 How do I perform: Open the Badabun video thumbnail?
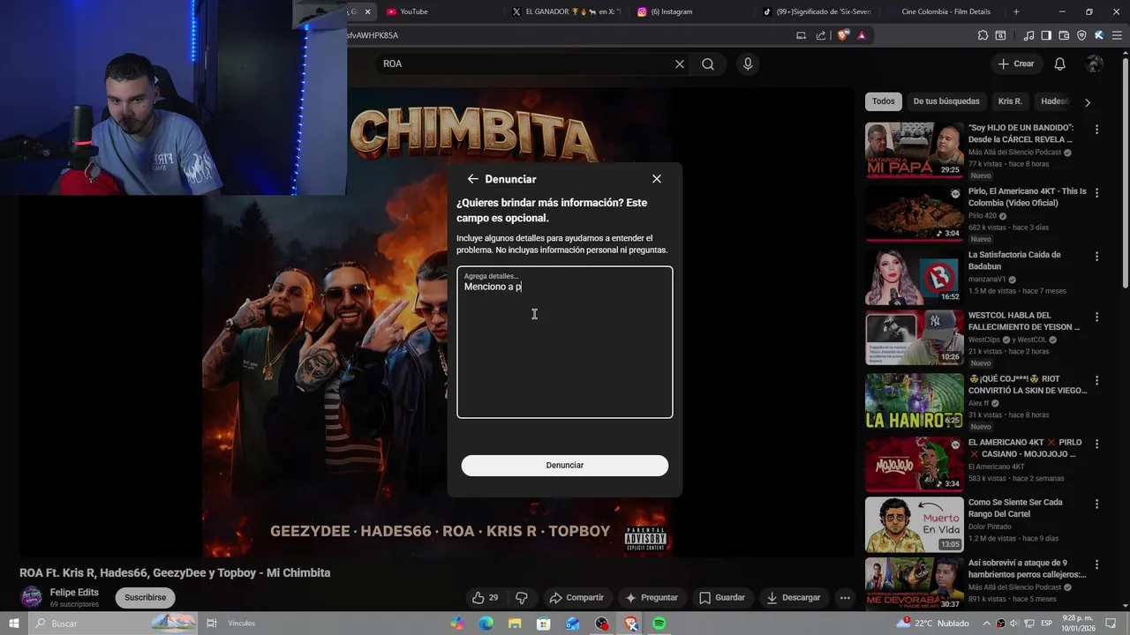(914, 277)
